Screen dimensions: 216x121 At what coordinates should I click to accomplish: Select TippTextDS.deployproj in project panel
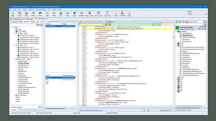pyautogui.click(x=189, y=37)
